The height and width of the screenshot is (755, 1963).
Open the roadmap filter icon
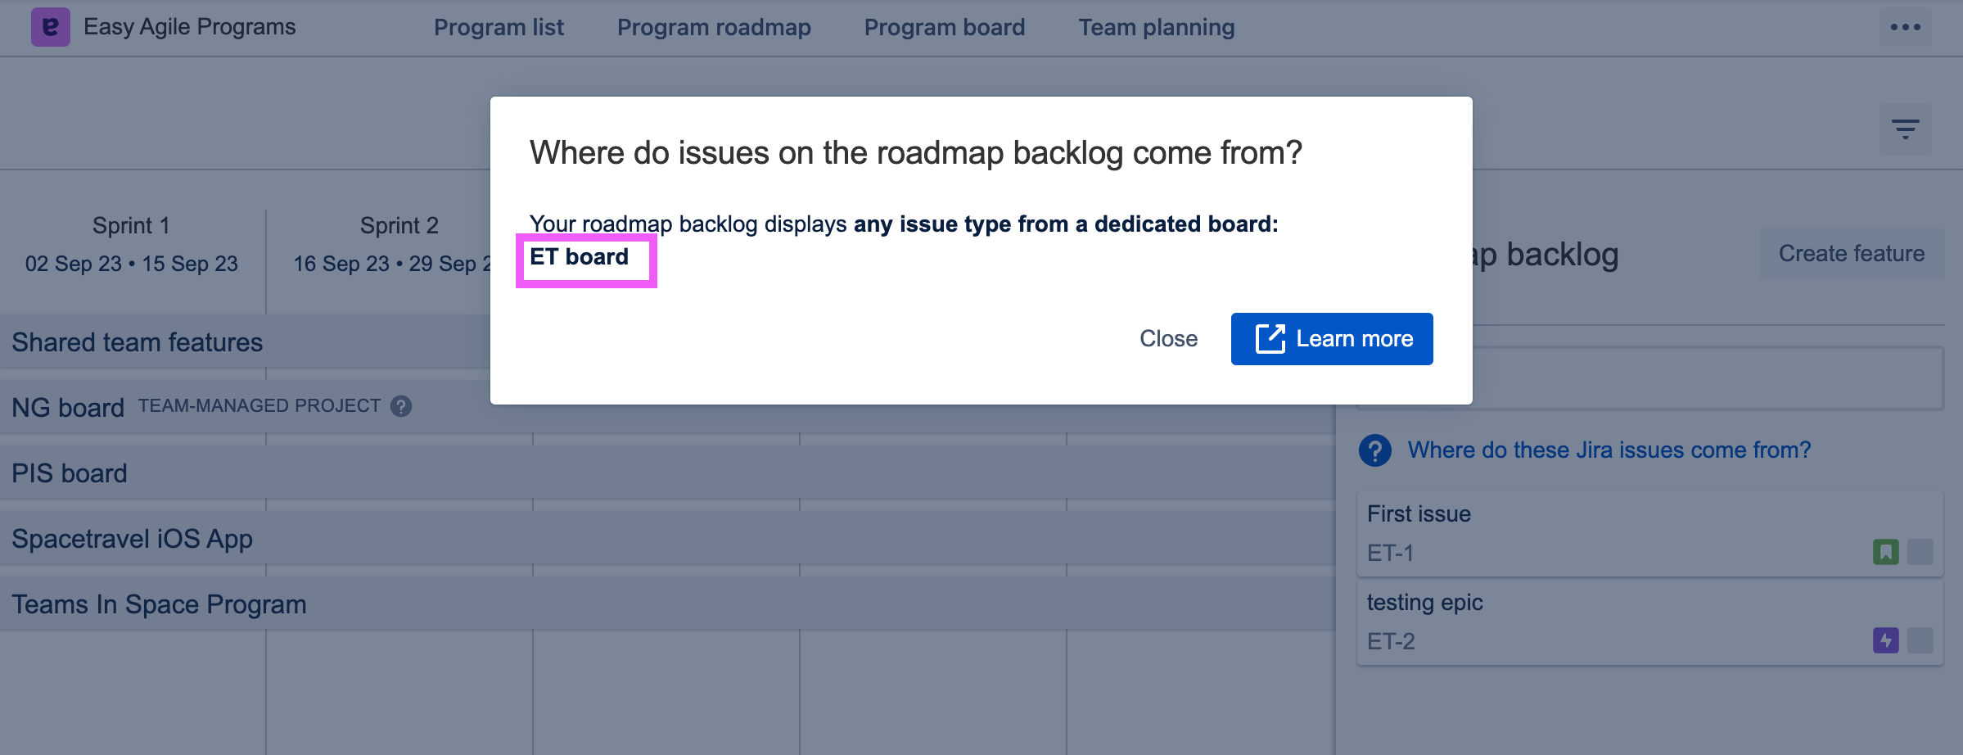tap(1907, 129)
